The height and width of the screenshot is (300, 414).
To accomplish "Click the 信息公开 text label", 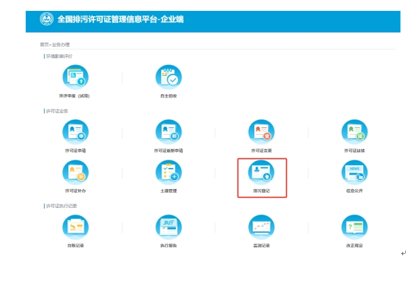I will coord(354,191).
